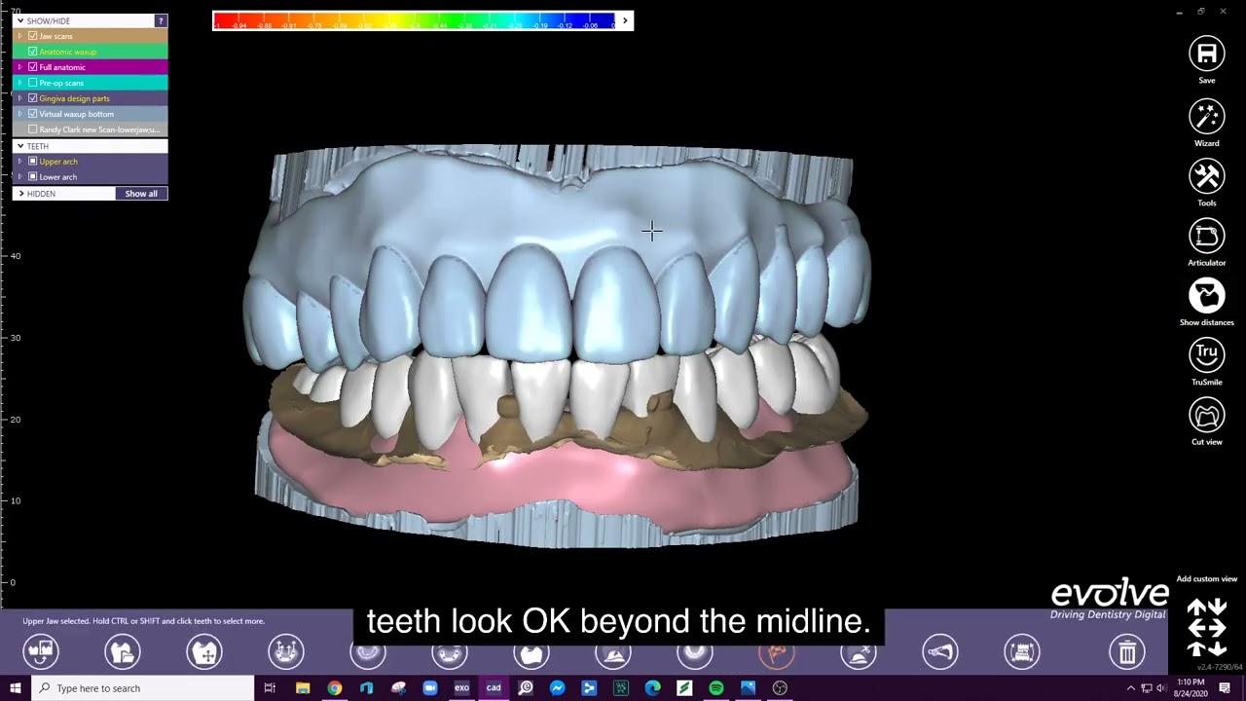Screen dimensions: 1246x701
Task: Click the Add custom view arrows icon
Action: coord(1206,628)
